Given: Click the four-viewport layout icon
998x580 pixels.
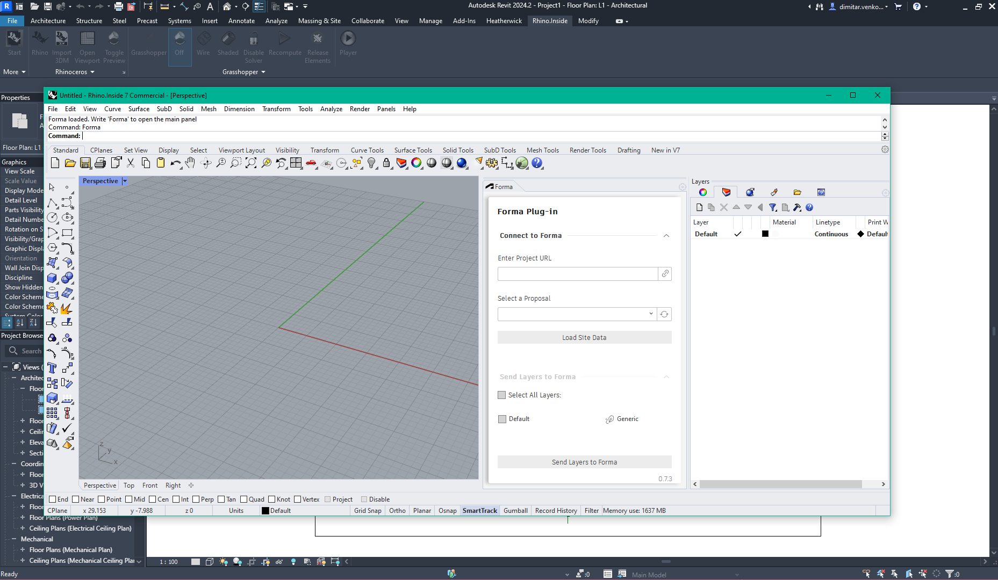Looking at the screenshot, I should coord(296,163).
